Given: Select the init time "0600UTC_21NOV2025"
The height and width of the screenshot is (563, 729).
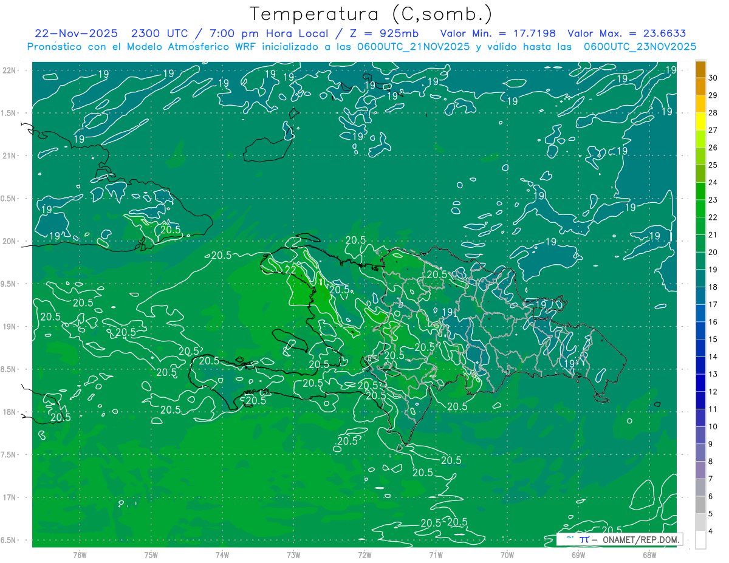Looking at the screenshot, I should coord(413,46).
